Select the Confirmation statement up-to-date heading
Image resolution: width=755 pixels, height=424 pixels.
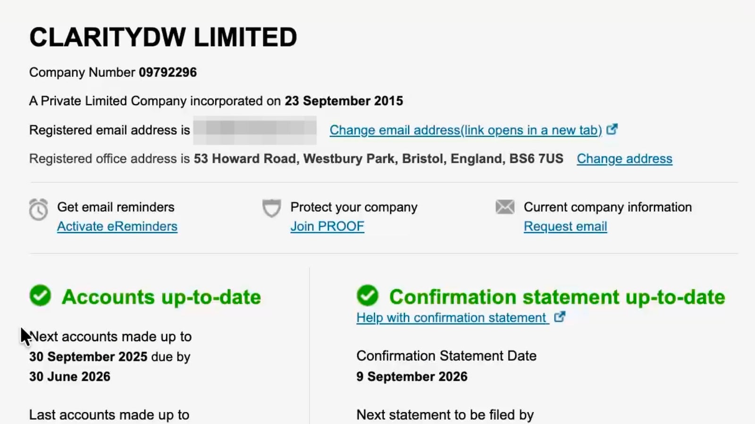(557, 297)
